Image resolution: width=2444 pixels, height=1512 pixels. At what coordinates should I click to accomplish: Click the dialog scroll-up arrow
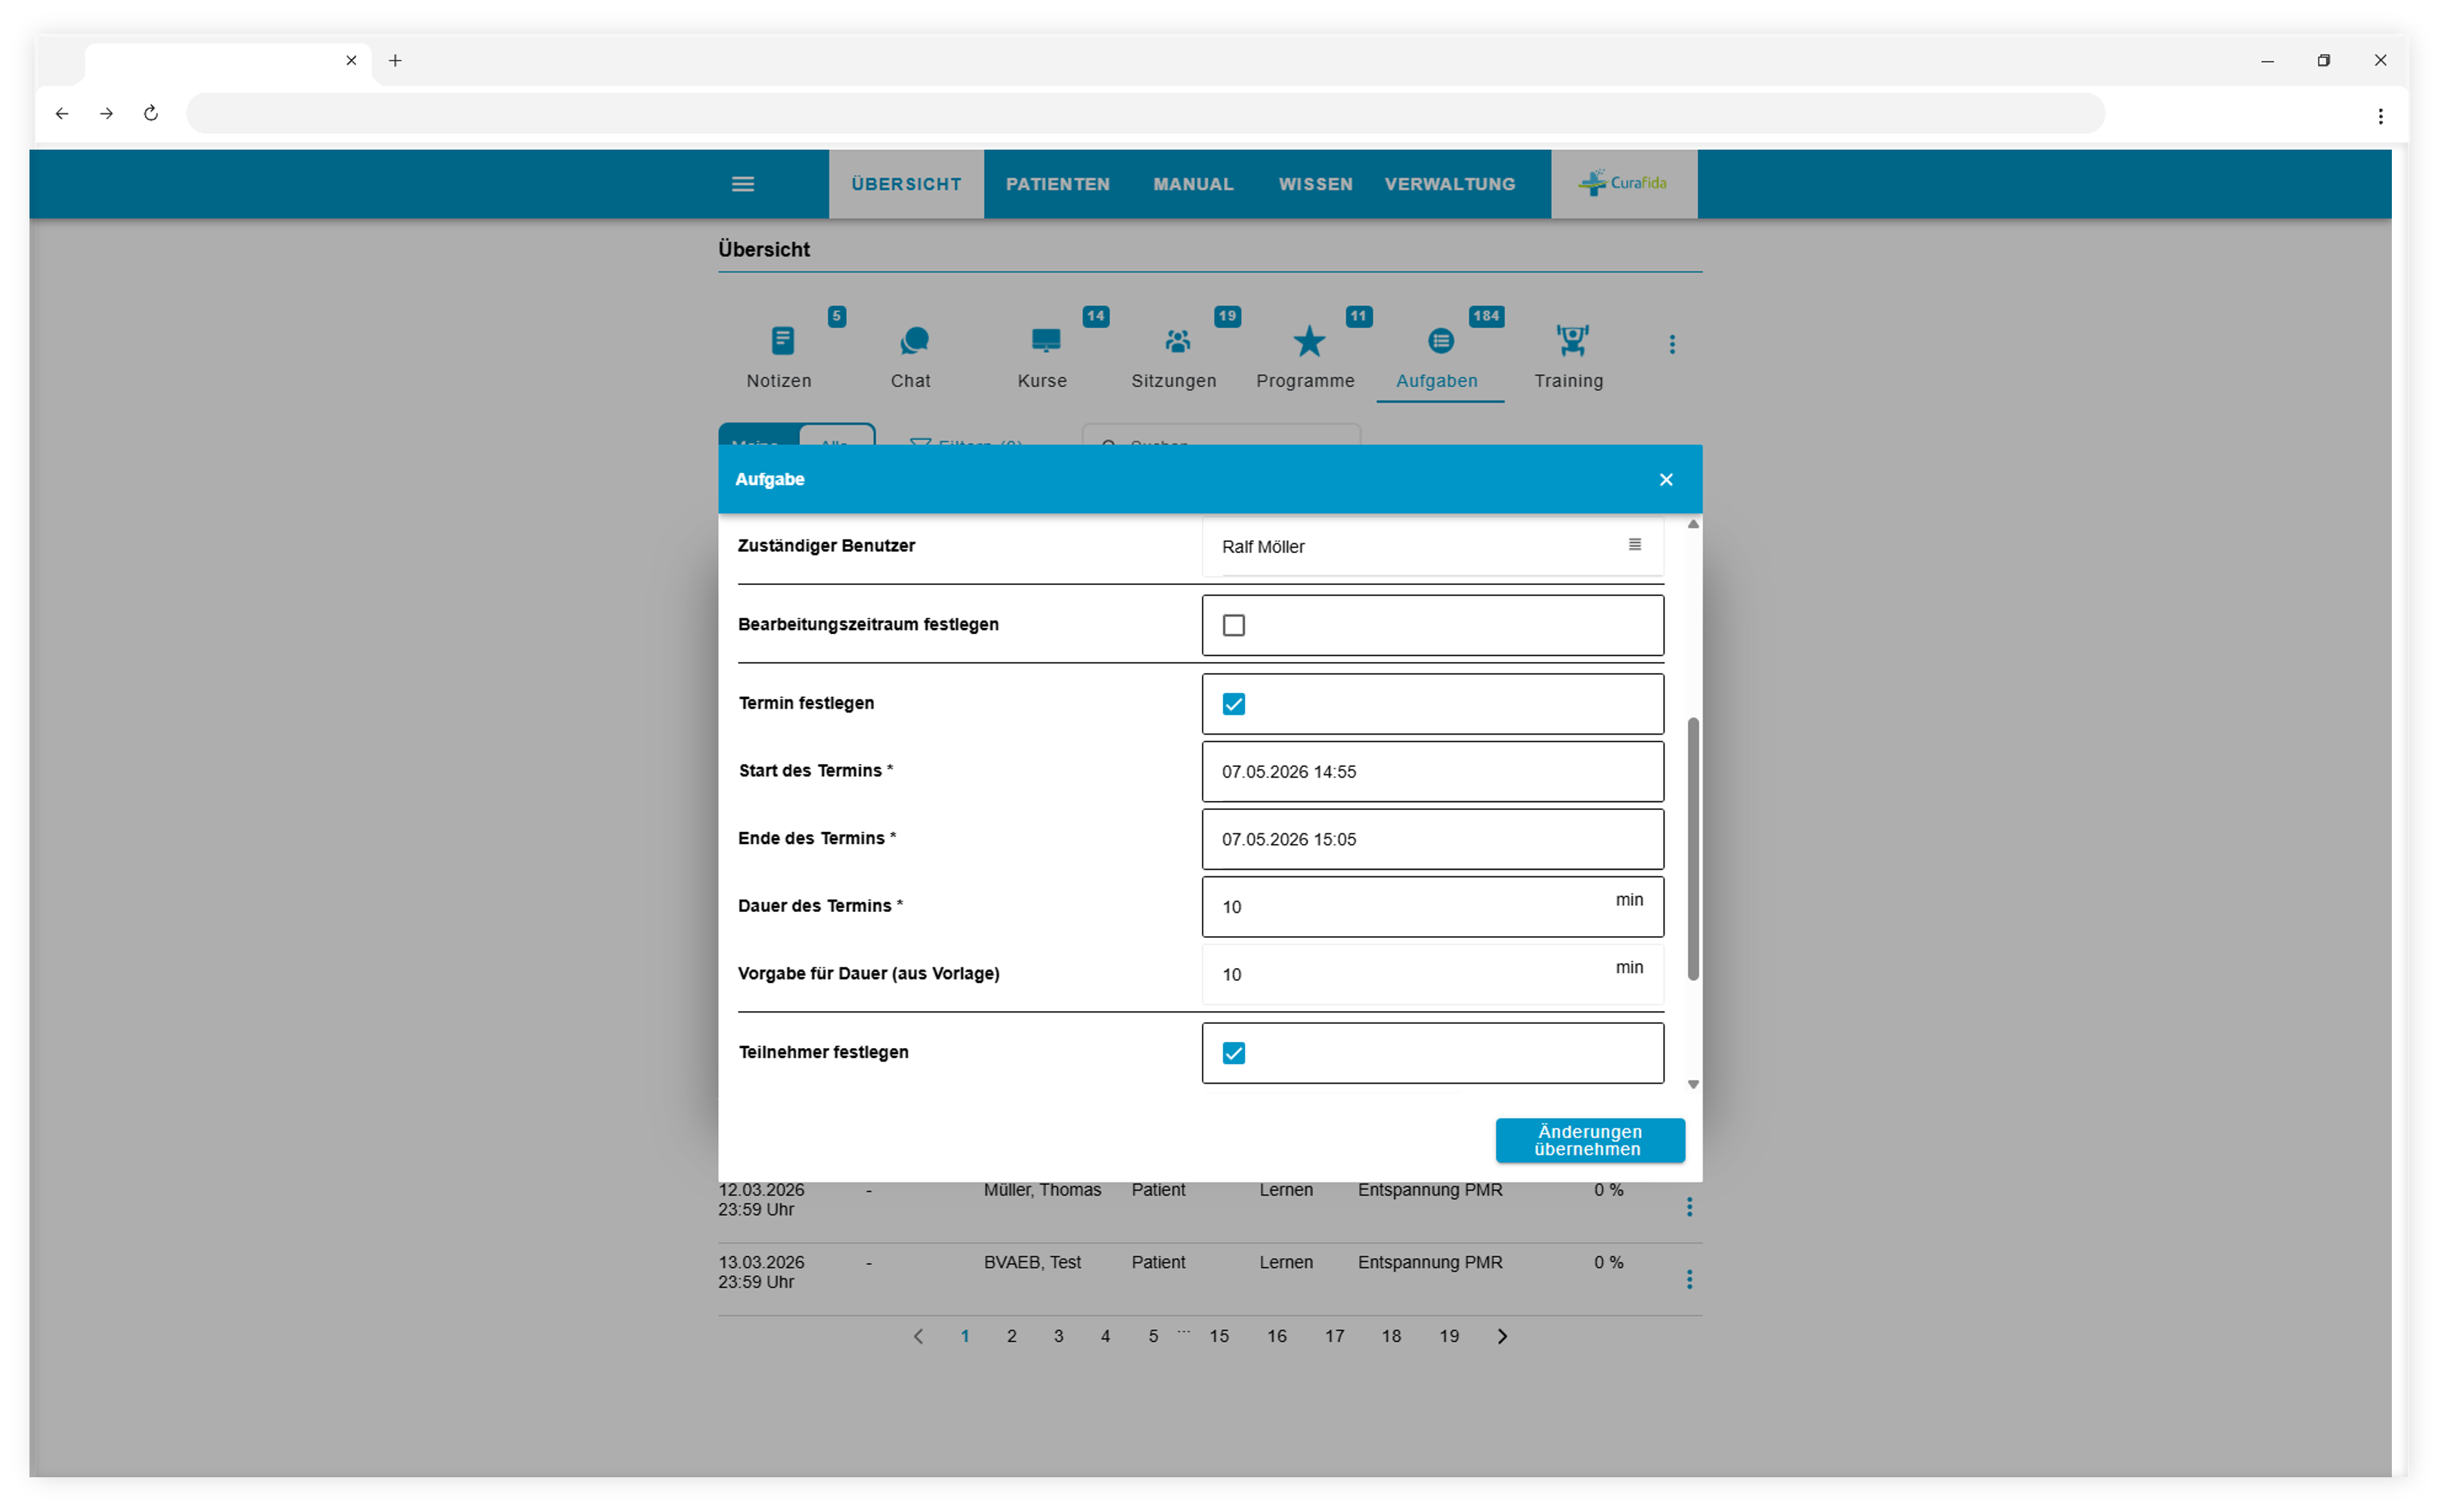(1693, 524)
